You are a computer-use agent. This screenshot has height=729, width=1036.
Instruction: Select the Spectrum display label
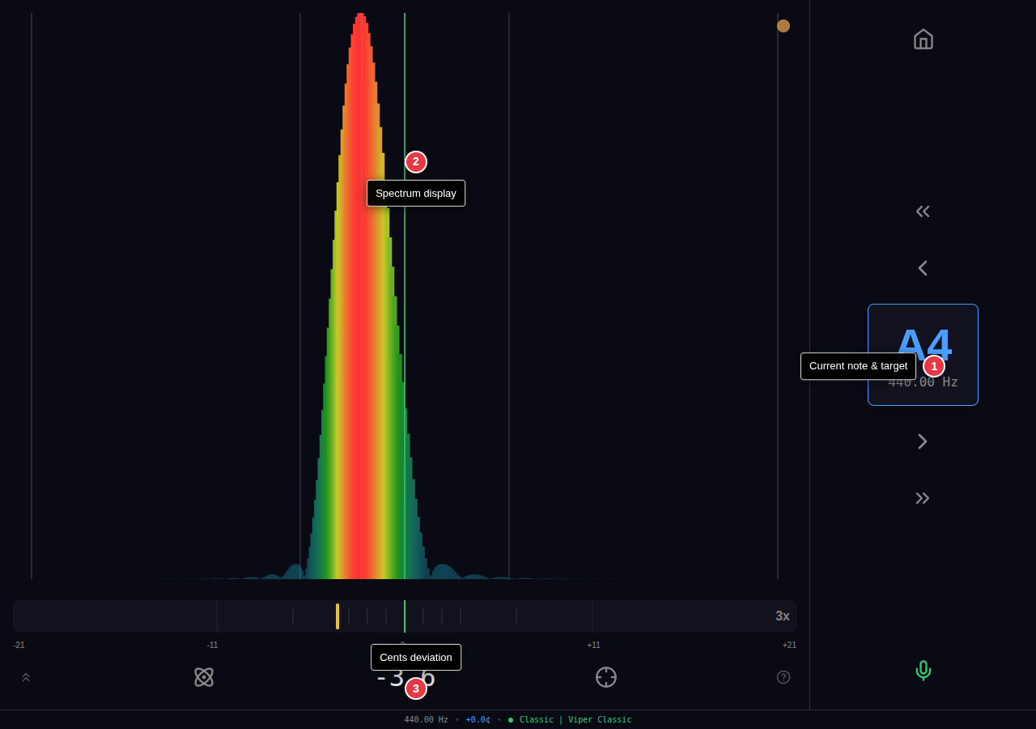click(x=415, y=193)
